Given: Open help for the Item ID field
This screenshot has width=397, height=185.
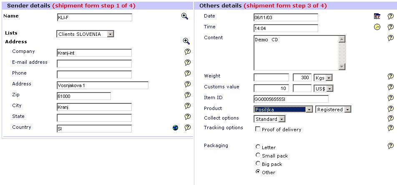Looking at the screenshot, I should pos(391,98).
